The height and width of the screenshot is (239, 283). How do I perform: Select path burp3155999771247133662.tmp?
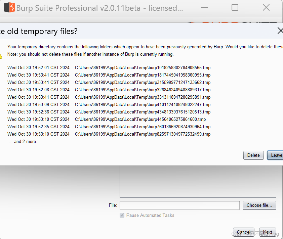(143, 82)
